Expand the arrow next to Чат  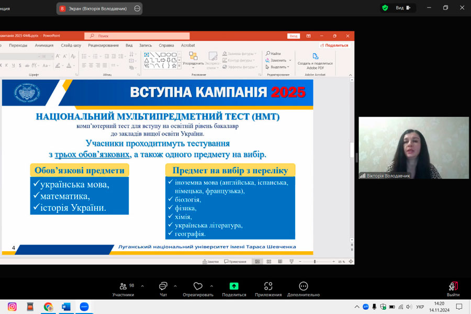[175, 286]
